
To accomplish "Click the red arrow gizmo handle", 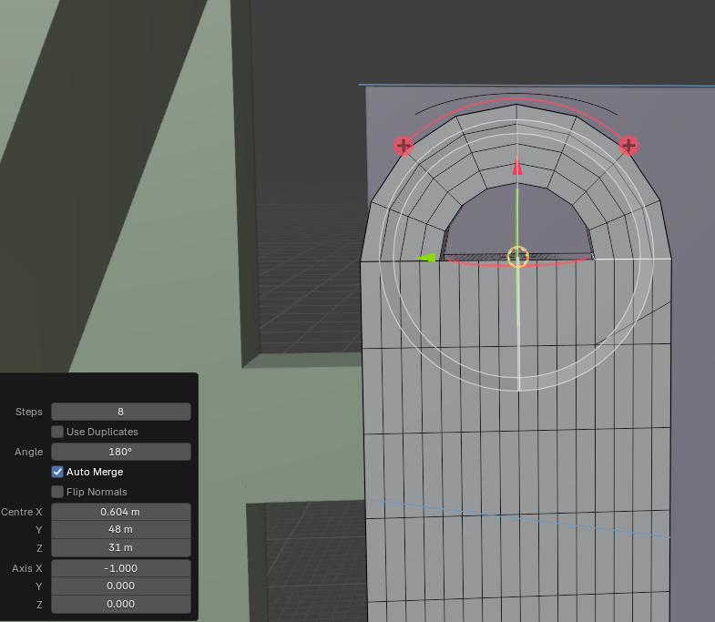I will [517, 166].
